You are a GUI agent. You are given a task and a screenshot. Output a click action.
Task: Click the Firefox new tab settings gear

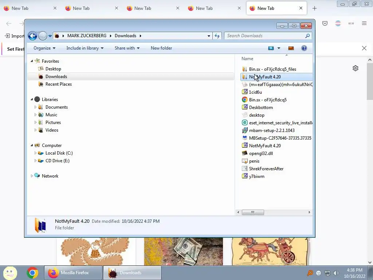pyautogui.click(x=356, y=68)
